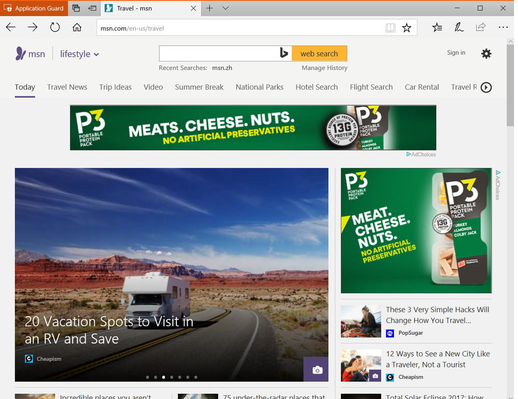
Task: Open the browser More menu
Action: (x=503, y=27)
